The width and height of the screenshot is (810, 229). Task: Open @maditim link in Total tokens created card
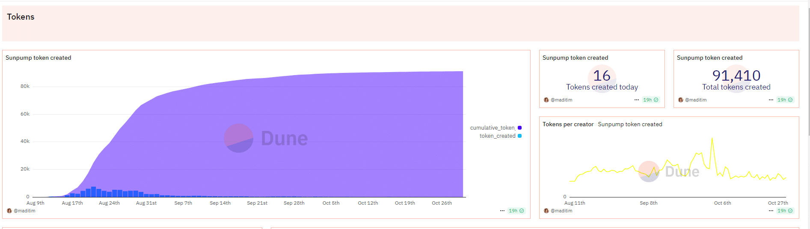(x=696, y=100)
